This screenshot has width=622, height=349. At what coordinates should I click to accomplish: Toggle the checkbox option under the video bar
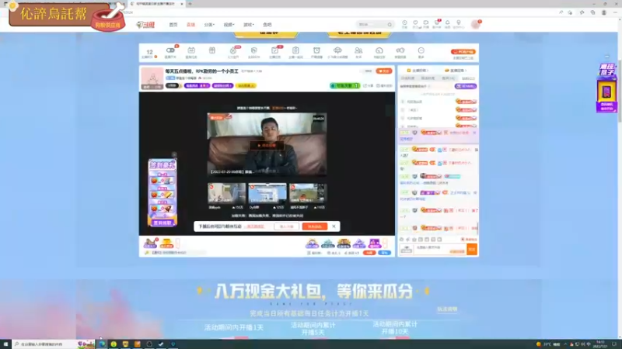coord(309,253)
